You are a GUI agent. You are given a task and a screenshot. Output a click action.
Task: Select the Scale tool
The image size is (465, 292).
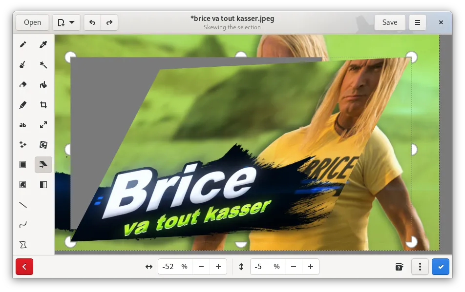coord(43,125)
